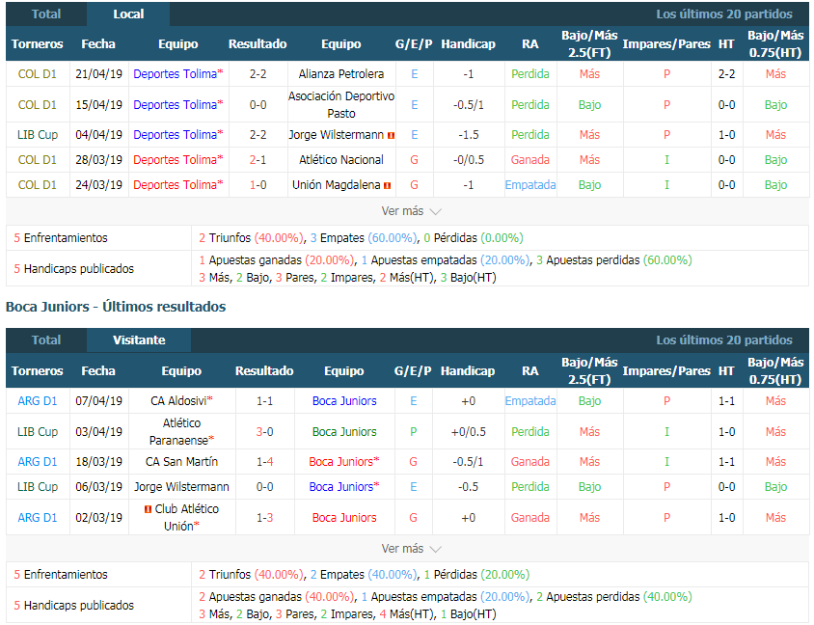Viewport: 814px width, 625px height.
Task: Open Jorge Wilstermann opponent in Local table
Action: [x=336, y=135]
